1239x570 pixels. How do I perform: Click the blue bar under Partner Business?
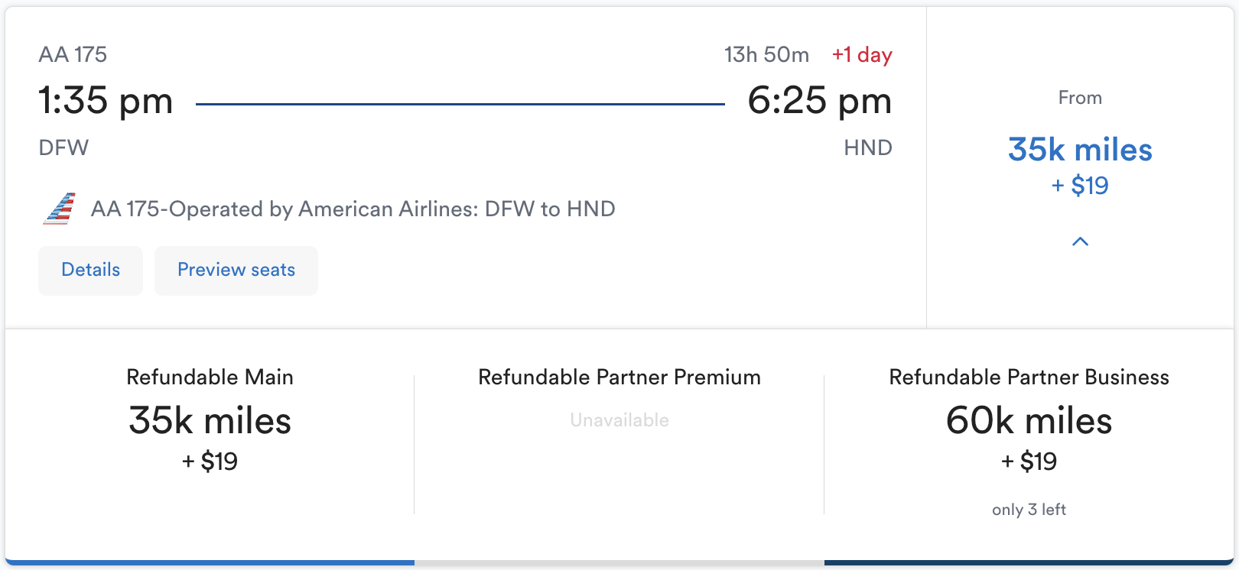tap(1029, 563)
